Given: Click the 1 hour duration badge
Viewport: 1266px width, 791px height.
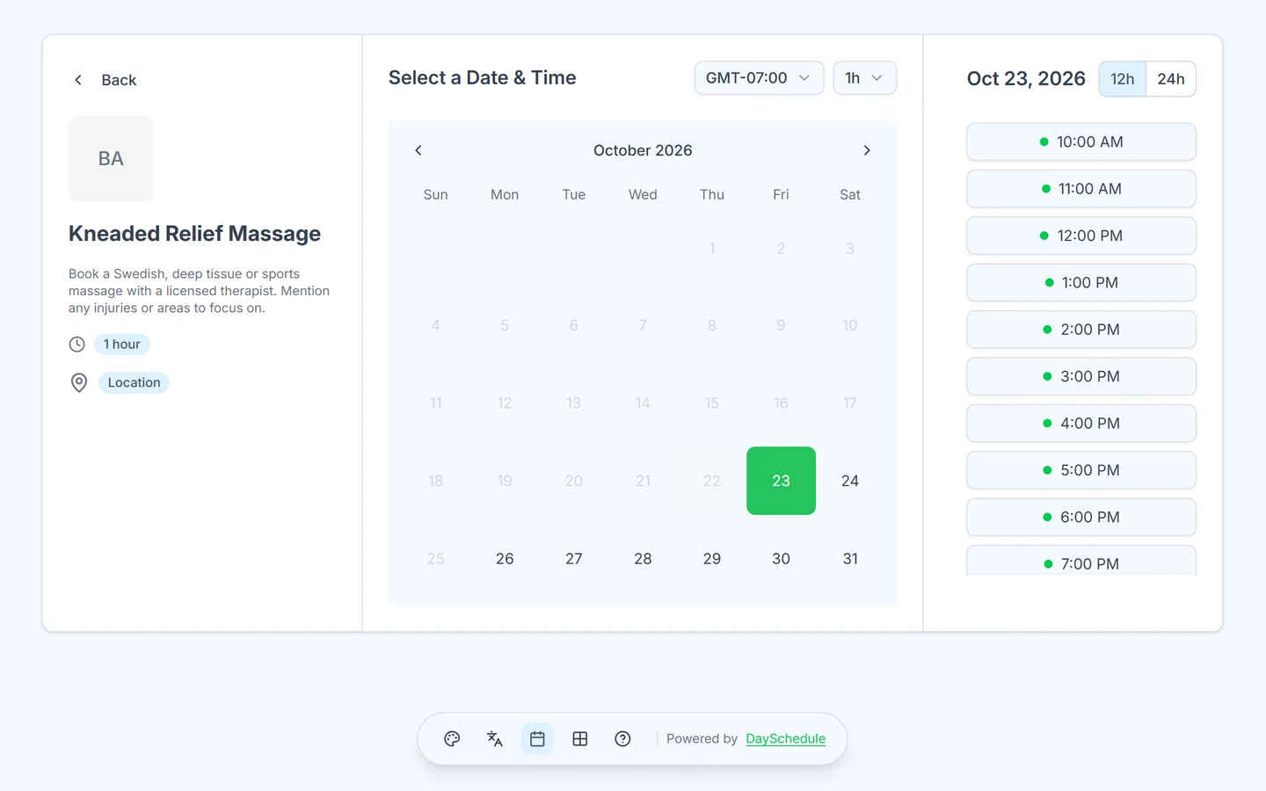Looking at the screenshot, I should [x=122, y=345].
